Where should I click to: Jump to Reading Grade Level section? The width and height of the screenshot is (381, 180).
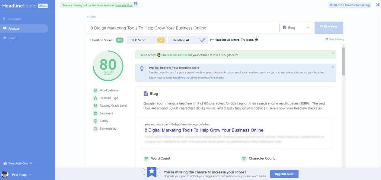pos(113,106)
